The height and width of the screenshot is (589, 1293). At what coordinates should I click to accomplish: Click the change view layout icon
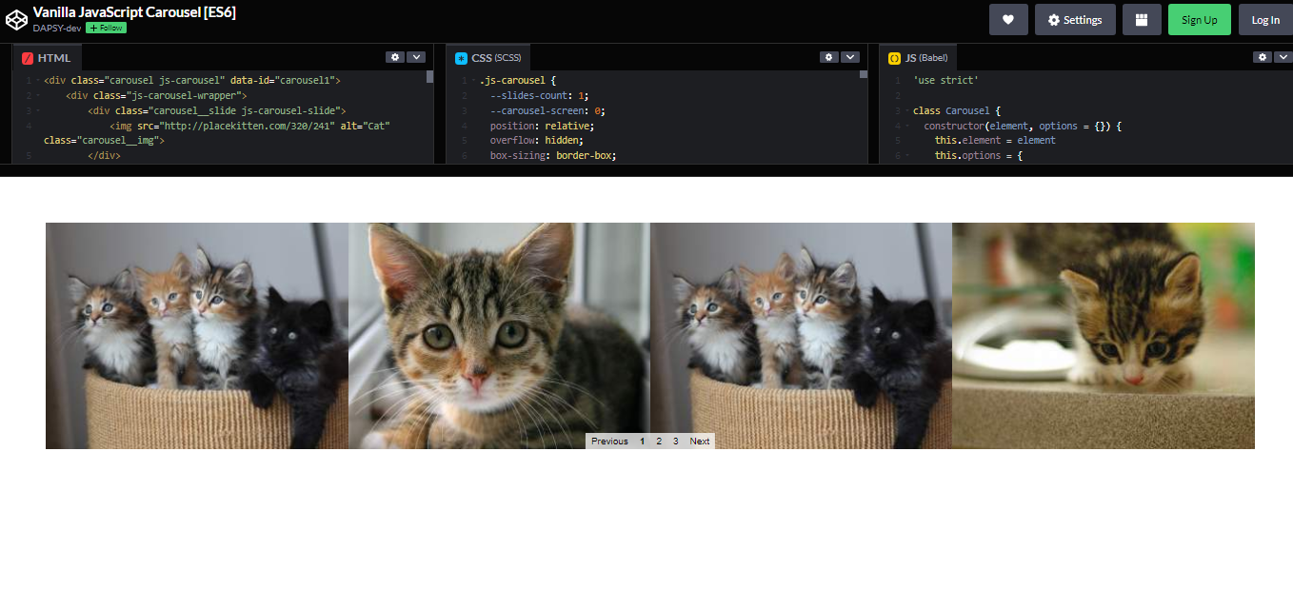[x=1142, y=19]
